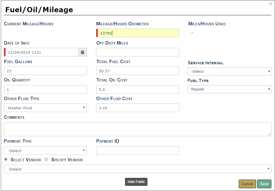Focus the Oil Quantity input

click(45, 90)
